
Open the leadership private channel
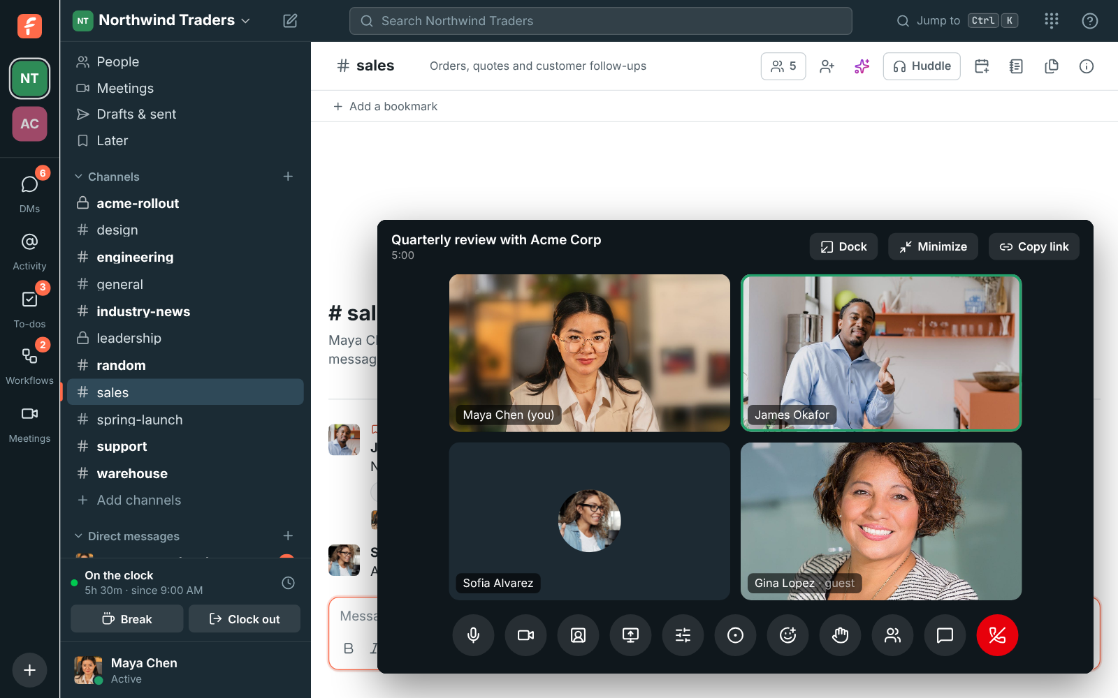[185, 338]
